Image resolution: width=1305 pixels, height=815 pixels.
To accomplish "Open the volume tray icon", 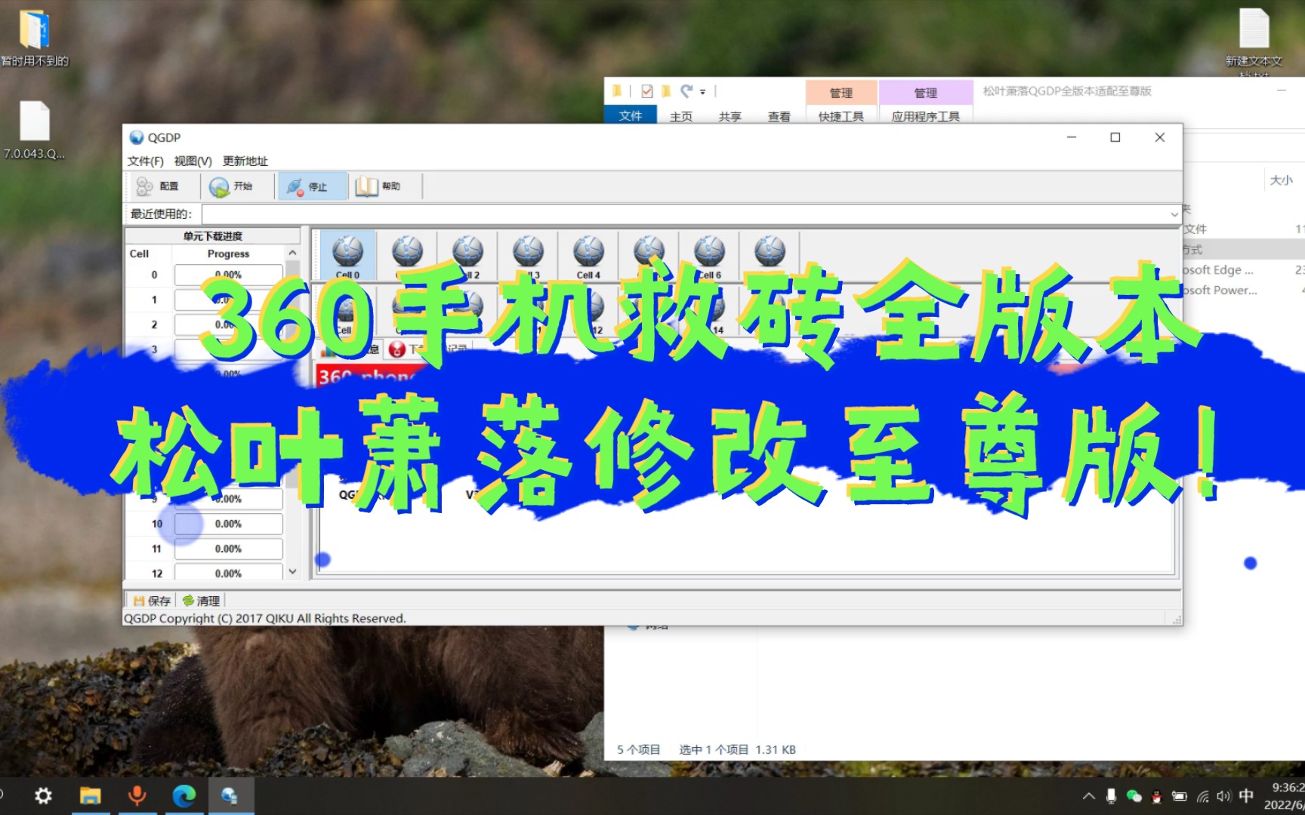I will click(x=1224, y=796).
